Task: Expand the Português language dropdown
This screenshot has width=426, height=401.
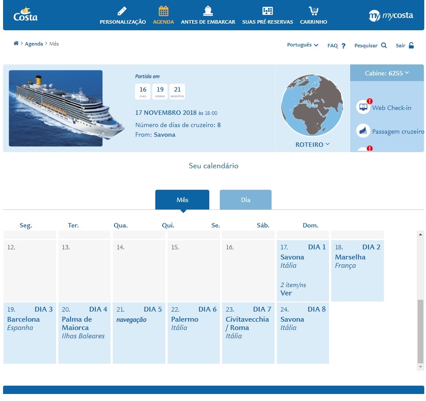Action: (303, 45)
